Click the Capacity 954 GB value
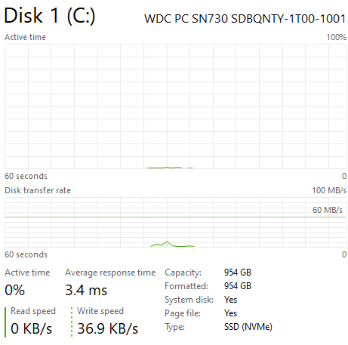Screen dimensions: 348x345 [238, 273]
